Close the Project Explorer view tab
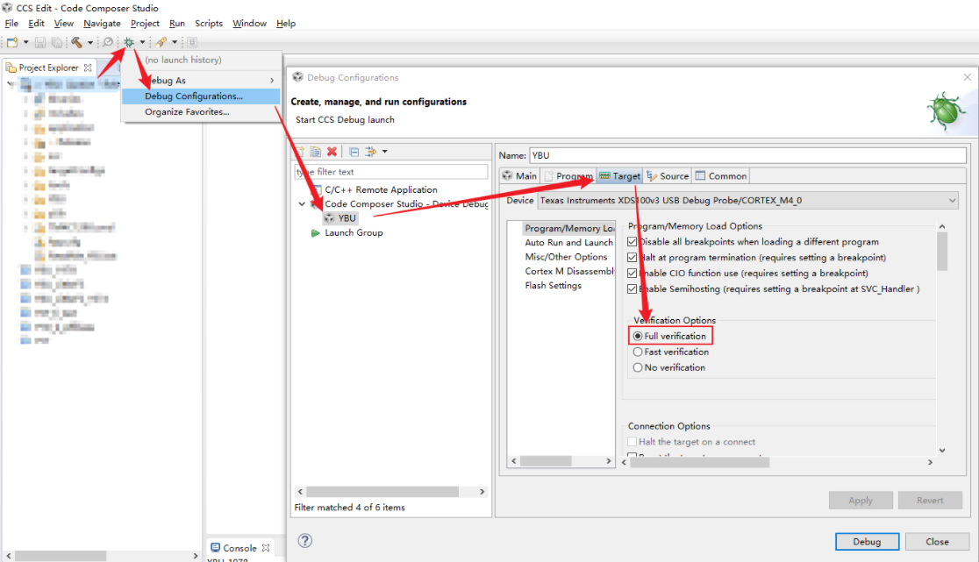The image size is (979, 562). tap(88, 68)
